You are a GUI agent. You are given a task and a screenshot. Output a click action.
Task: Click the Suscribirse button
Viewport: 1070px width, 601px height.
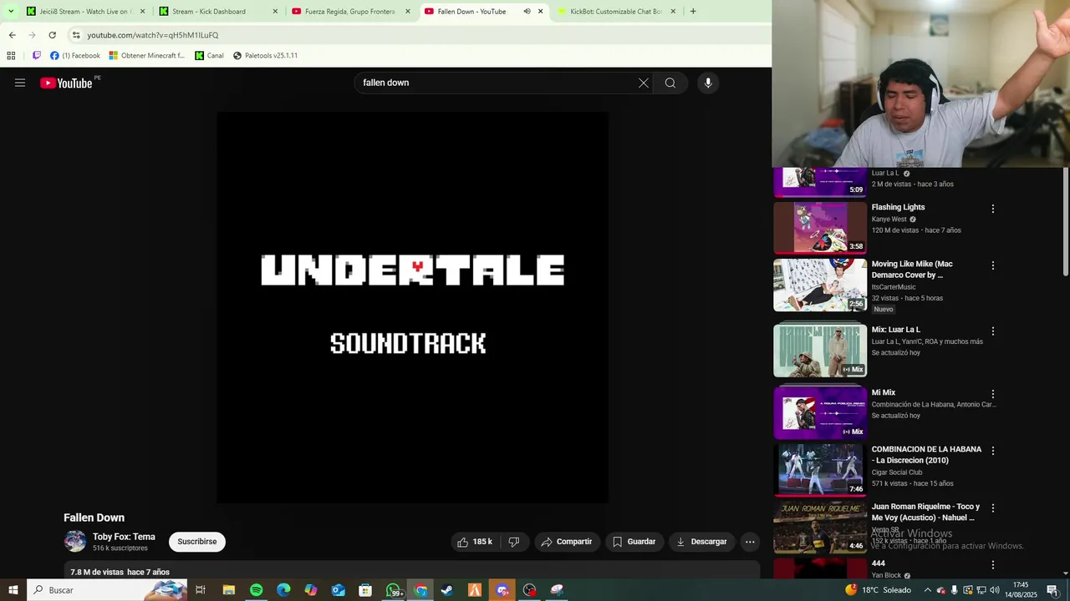197,542
